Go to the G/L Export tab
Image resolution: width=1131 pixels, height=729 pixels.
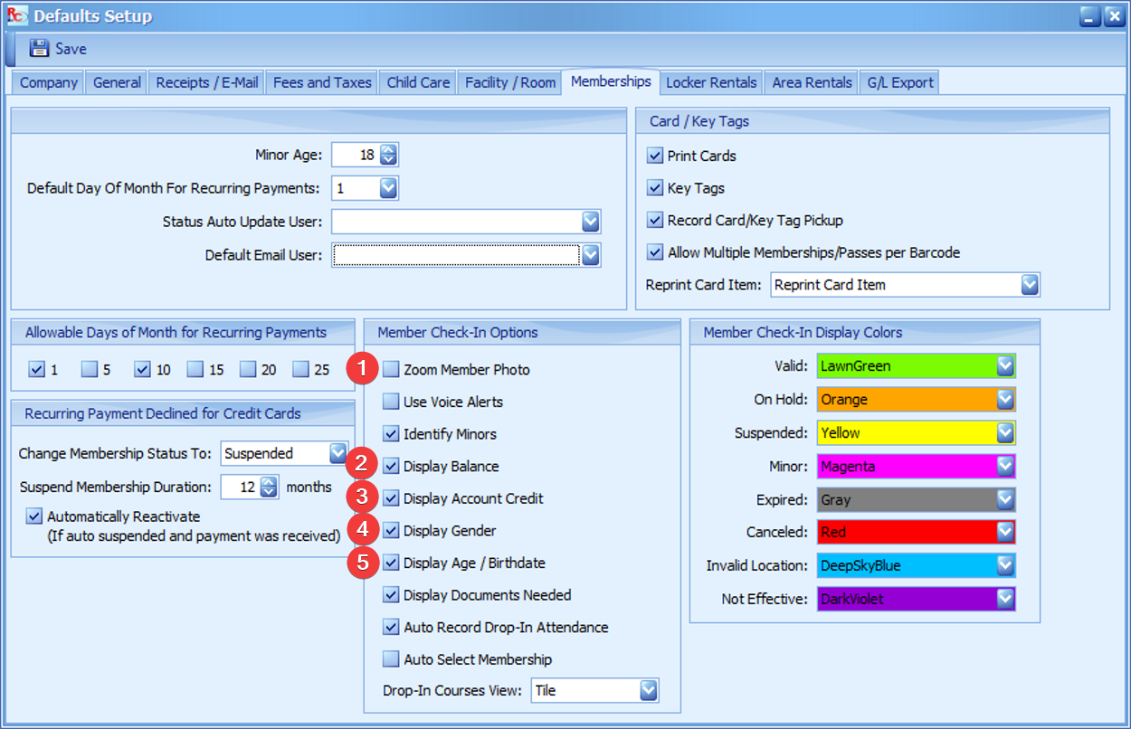pos(900,82)
